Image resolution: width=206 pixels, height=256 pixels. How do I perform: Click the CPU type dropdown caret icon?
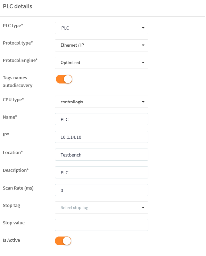(x=143, y=102)
